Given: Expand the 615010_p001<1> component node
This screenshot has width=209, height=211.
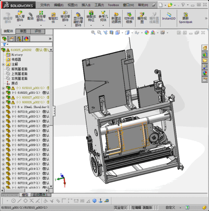Looking at the screenshot, I should point(3,88).
